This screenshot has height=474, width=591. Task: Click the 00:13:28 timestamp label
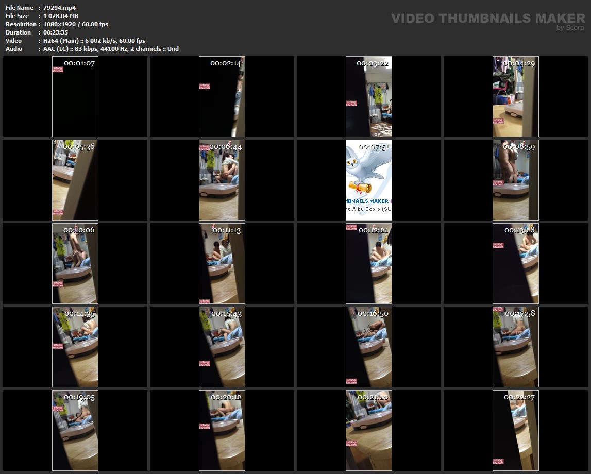pos(519,230)
